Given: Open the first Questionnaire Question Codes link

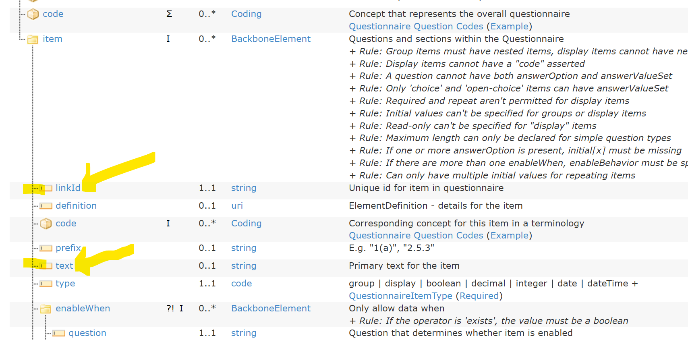Looking at the screenshot, I should click(x=416, y=26).
